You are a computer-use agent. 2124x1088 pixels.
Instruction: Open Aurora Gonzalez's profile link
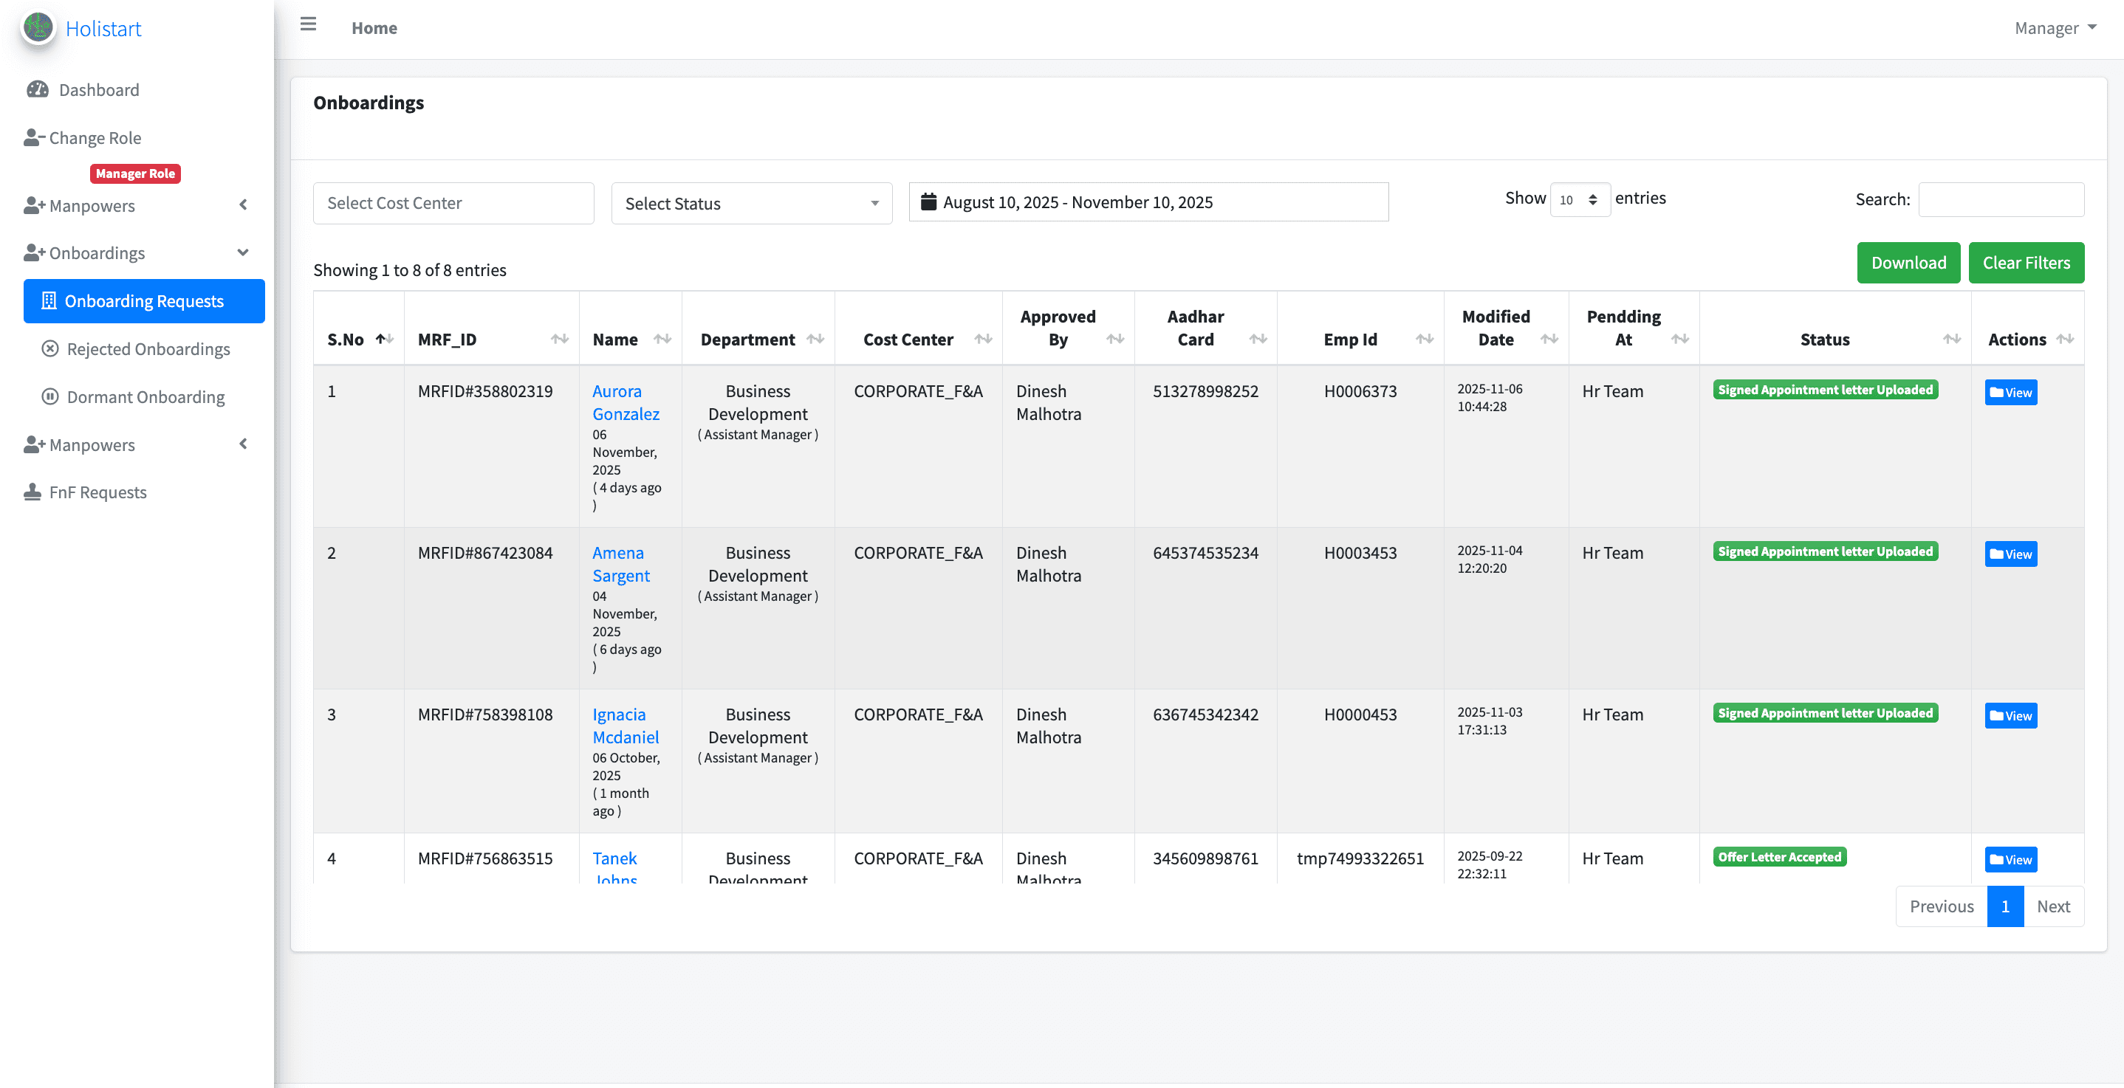coord(626,402)
